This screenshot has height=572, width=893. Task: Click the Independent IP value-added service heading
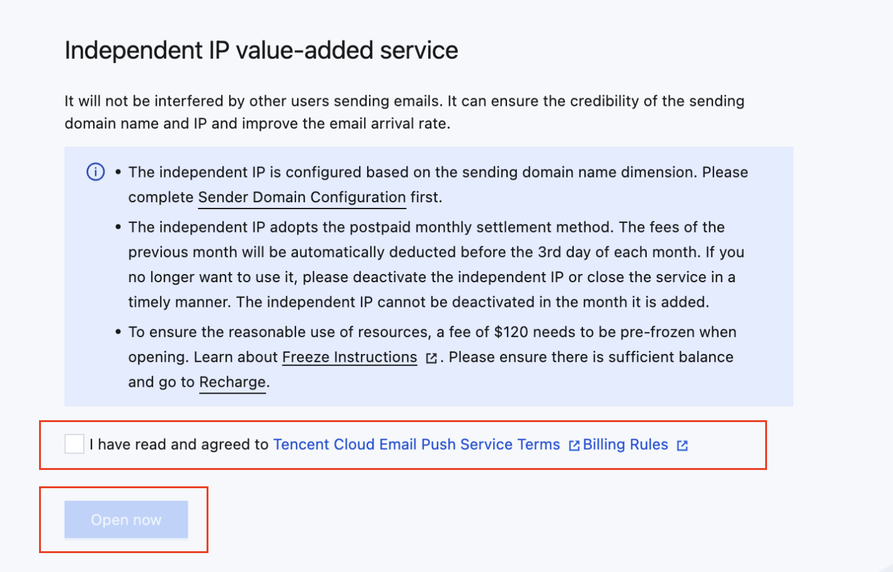point(261,50)
